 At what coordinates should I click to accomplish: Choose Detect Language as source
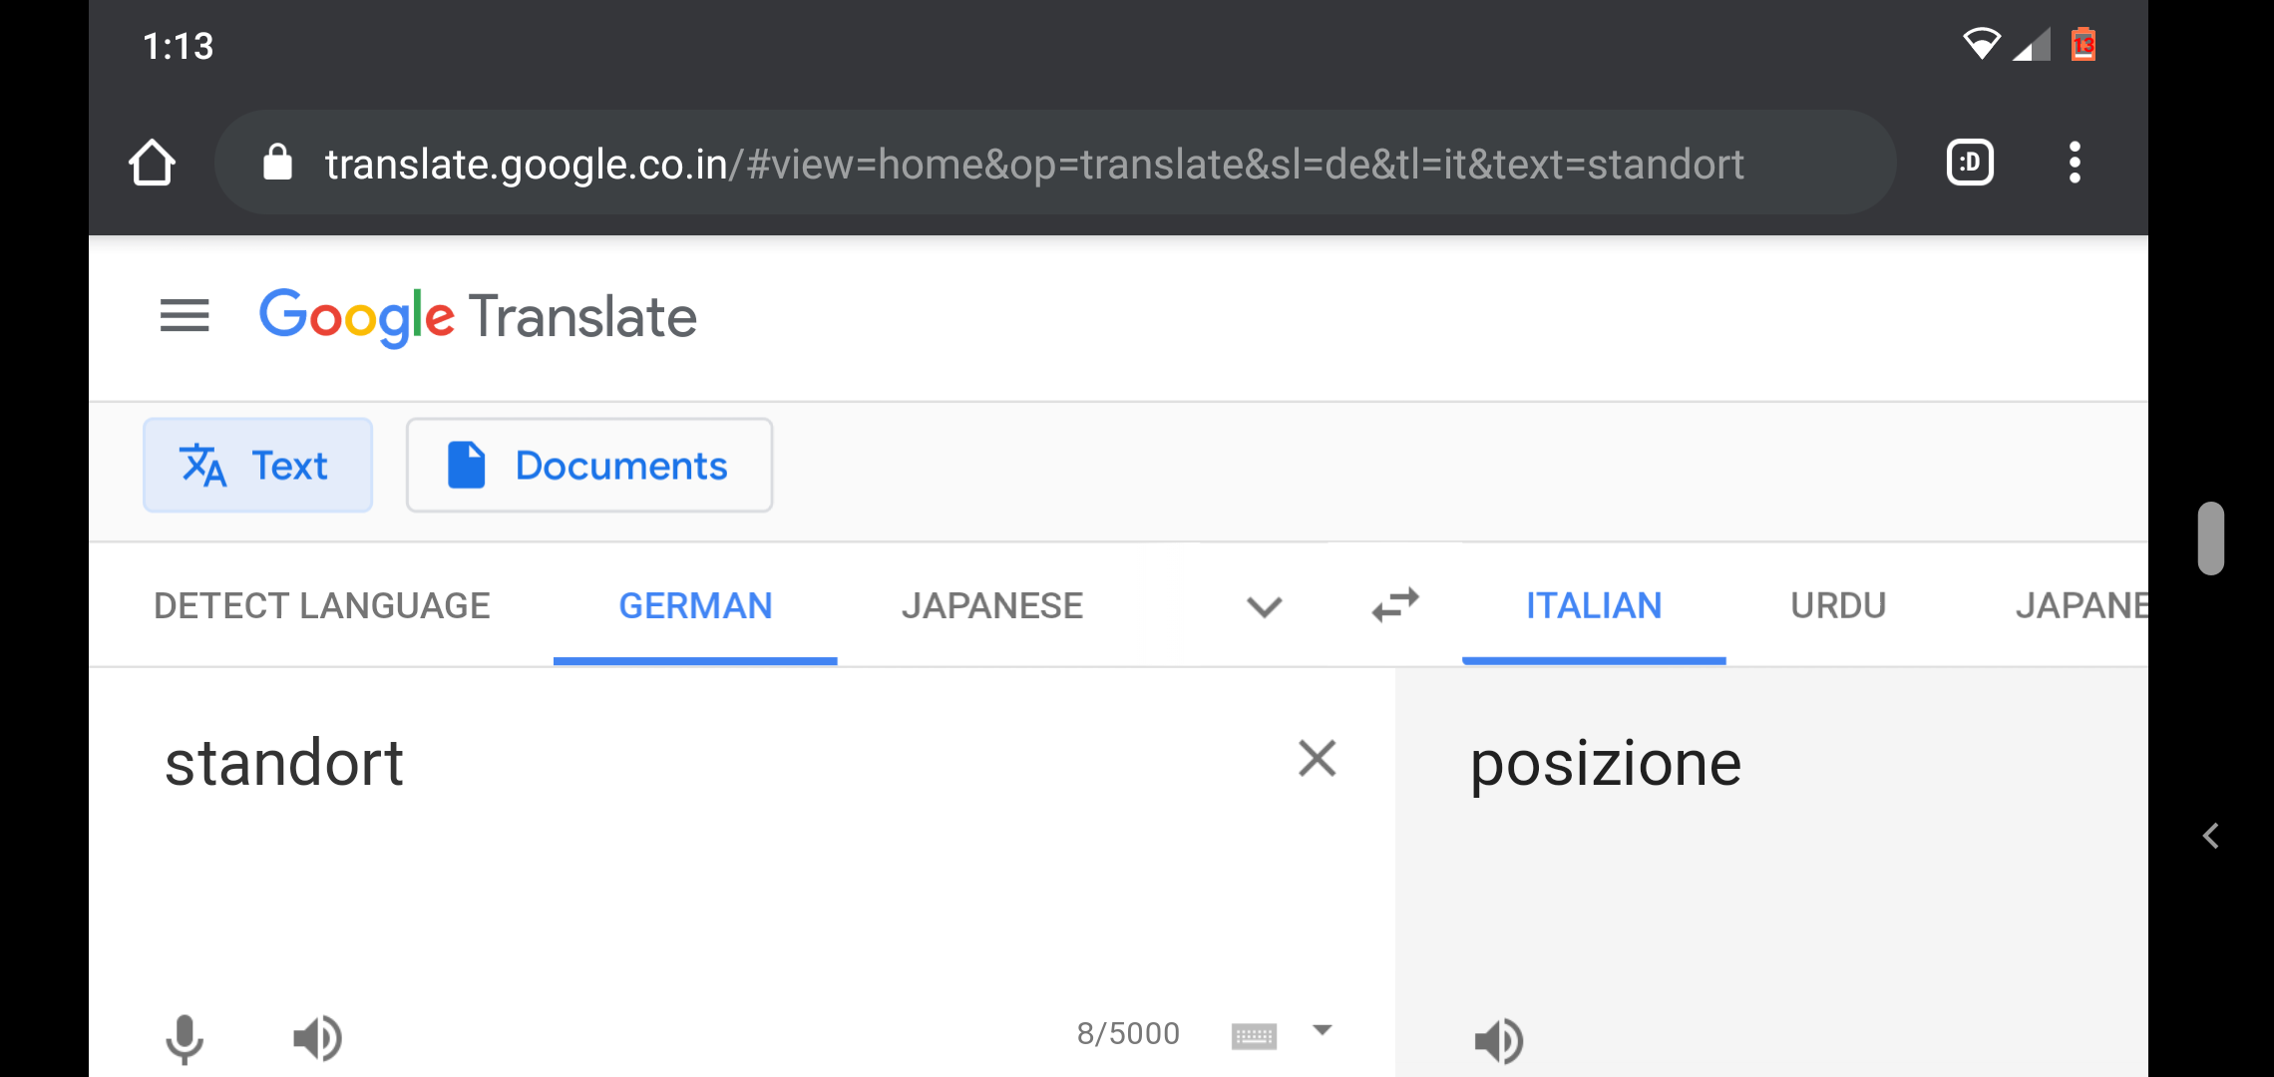(321, 605)
